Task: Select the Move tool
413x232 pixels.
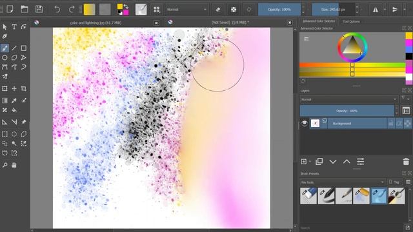Action: coord(14,89)
